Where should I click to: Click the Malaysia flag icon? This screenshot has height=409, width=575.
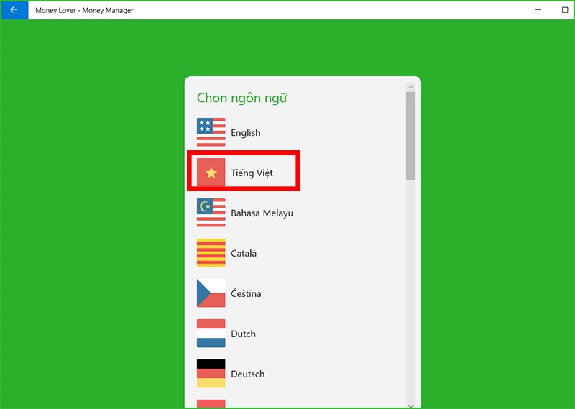pyautogui.click(x=211, y=213)
